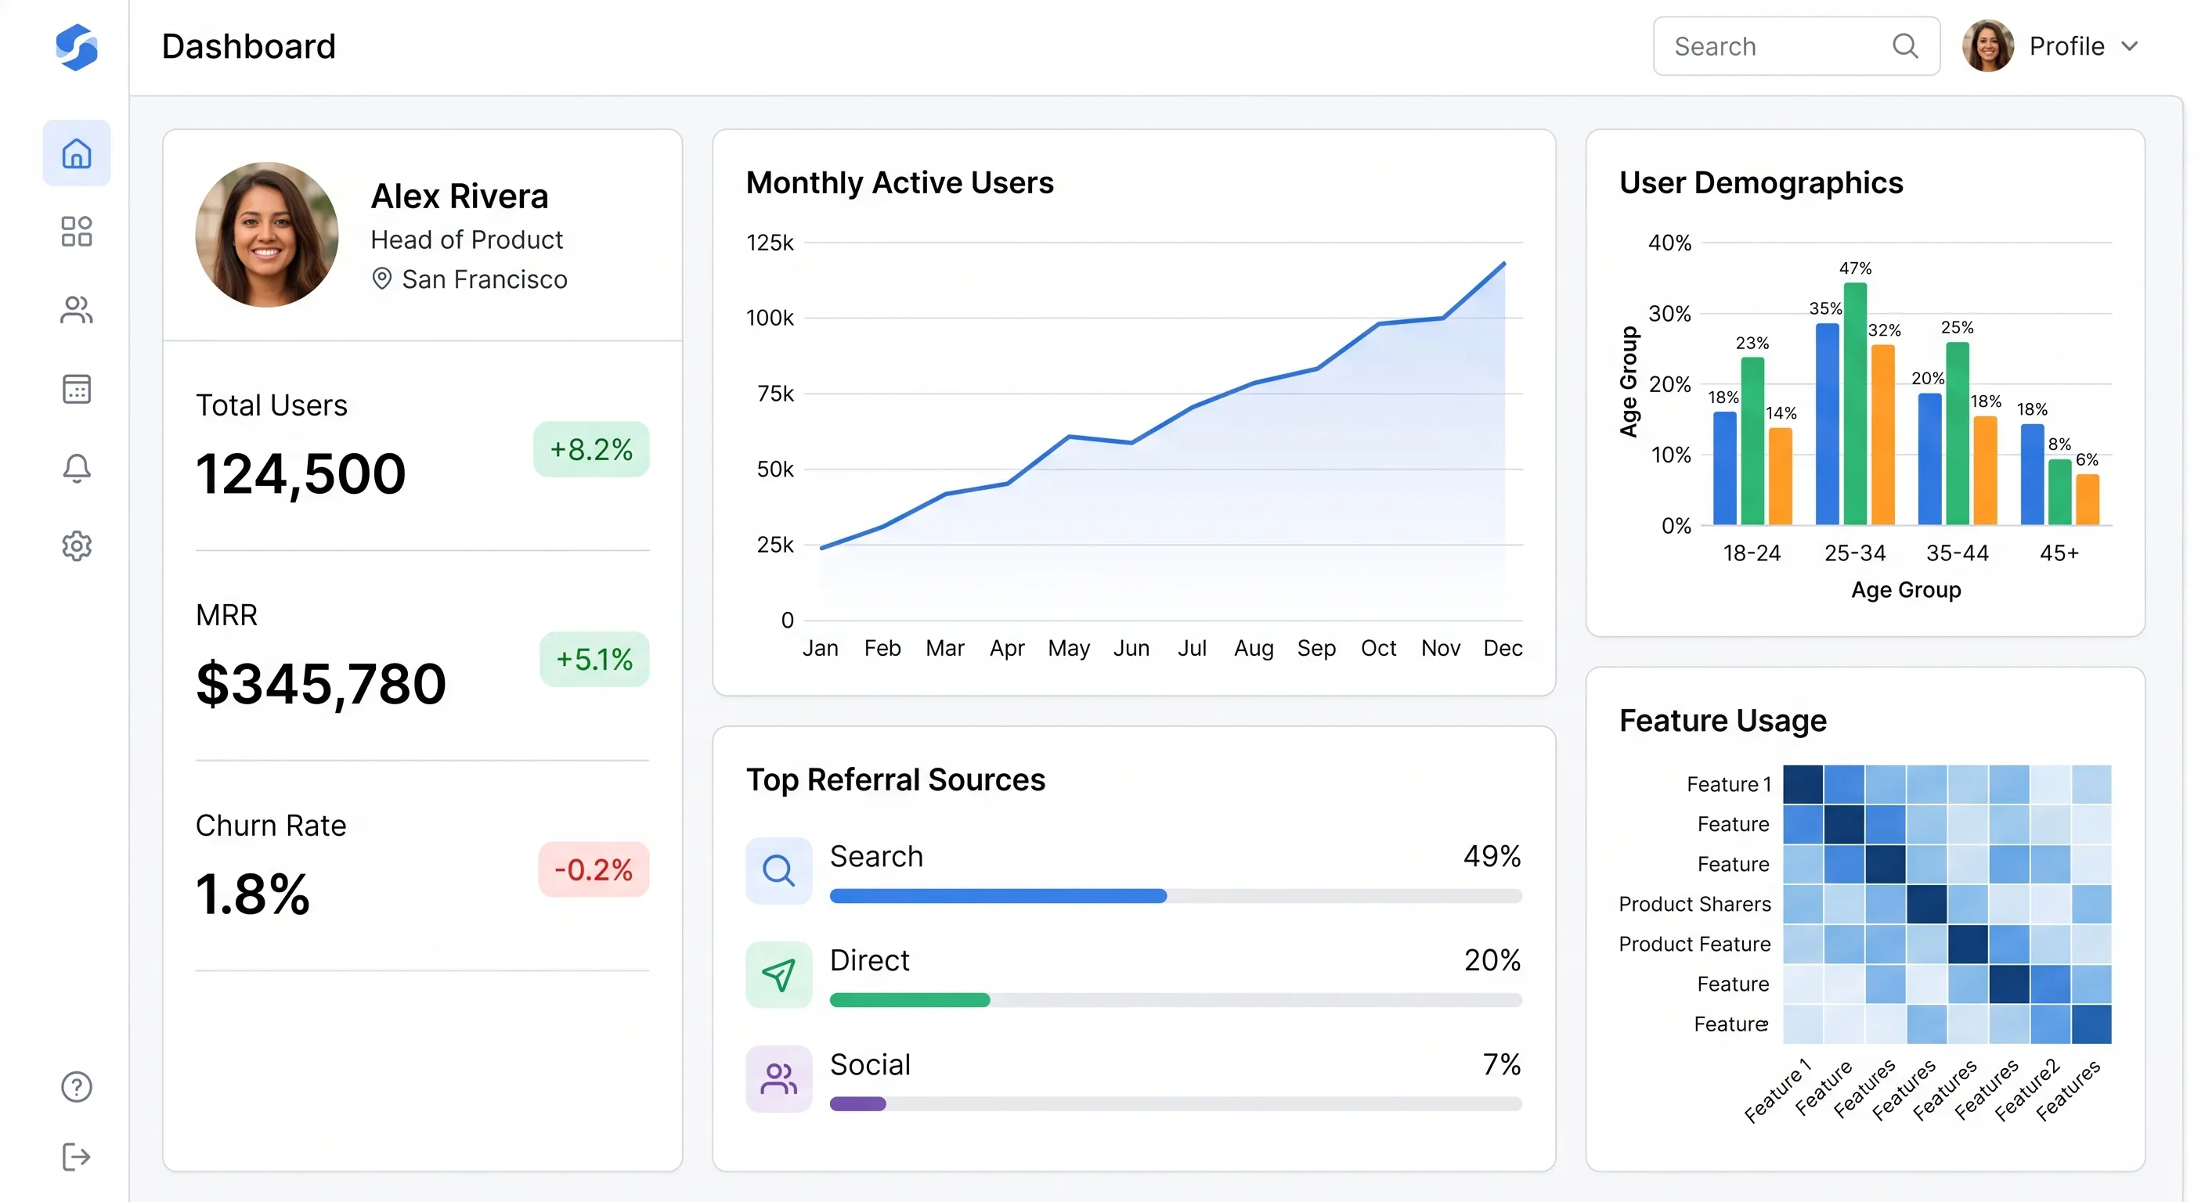The height and width of the screenshot is (1202, 2205).
Task: Click the 47% green bar in 25-34
Action: [1855, 403]
